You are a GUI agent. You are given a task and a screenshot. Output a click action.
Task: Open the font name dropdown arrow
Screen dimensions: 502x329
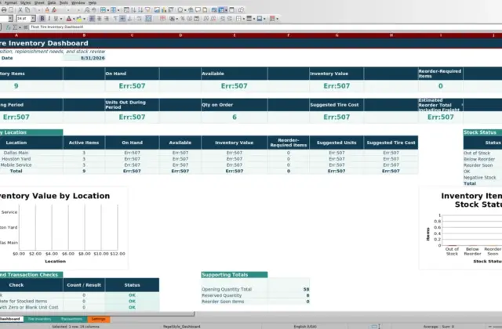[x=10, y=19]
